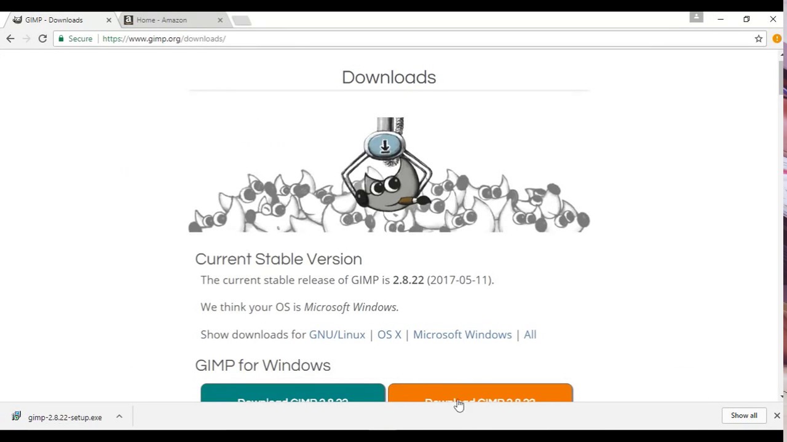The height and width of the screenshot is (442, 787).
Task: Reload the GIMP downloads page
Action: coord(42,39)
